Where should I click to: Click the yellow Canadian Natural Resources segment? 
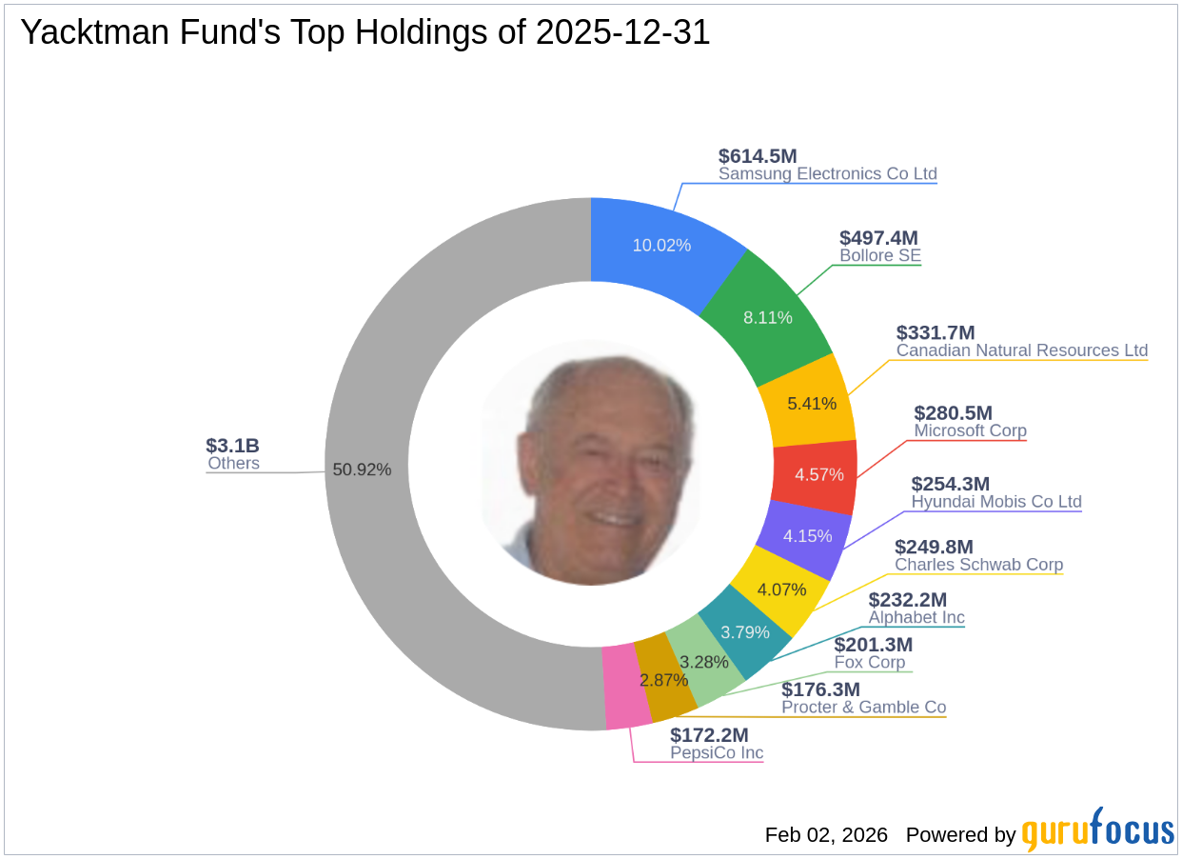point(813,404)
